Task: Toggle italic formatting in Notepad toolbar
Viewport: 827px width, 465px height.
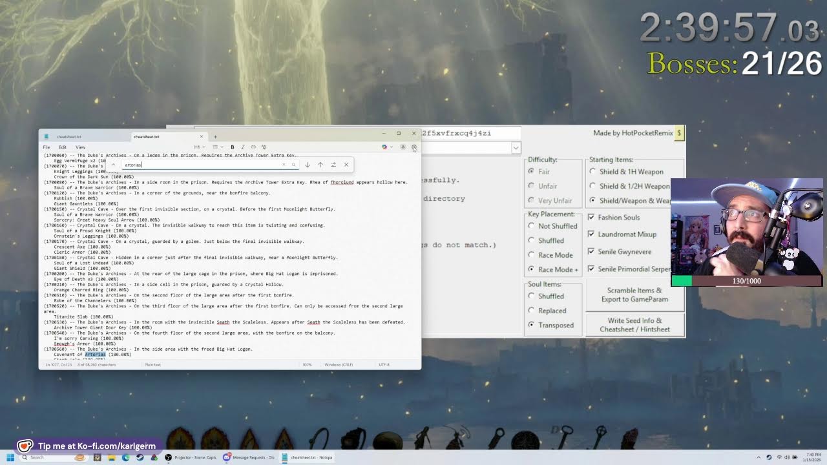Action: click(x=243, y=147)
